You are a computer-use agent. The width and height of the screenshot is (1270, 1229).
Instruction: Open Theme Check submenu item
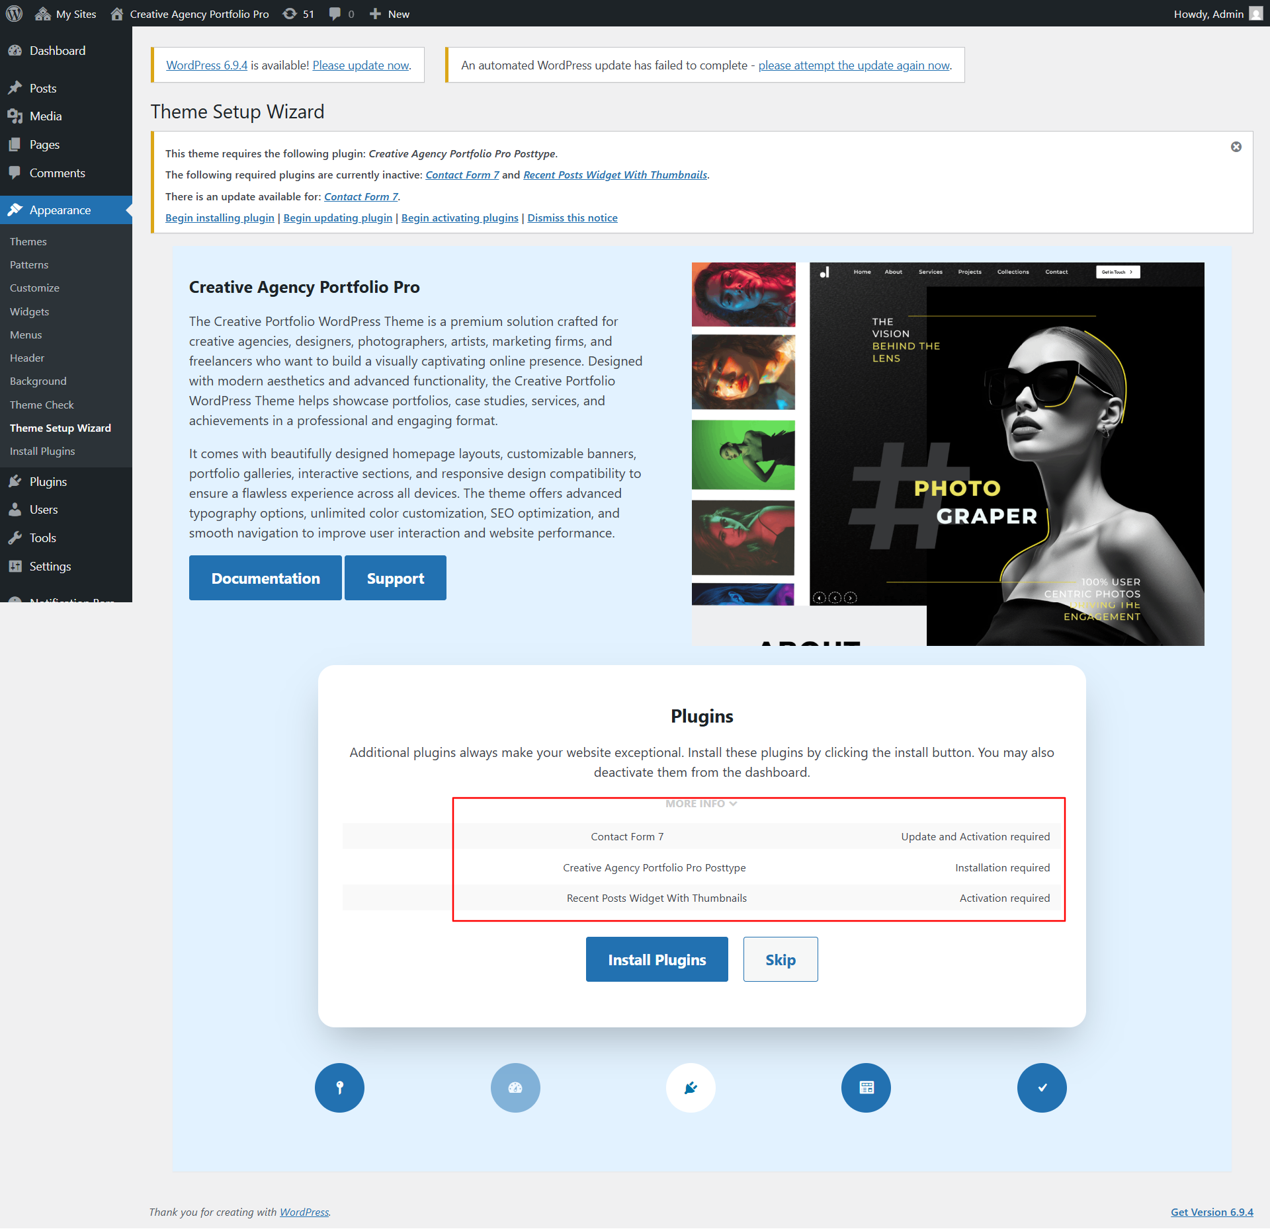[x=42, y=405]
